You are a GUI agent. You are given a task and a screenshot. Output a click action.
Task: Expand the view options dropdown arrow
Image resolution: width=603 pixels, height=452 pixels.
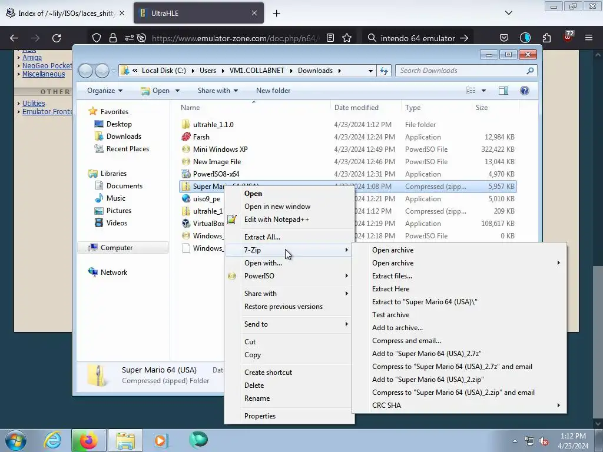coord(484,91)
